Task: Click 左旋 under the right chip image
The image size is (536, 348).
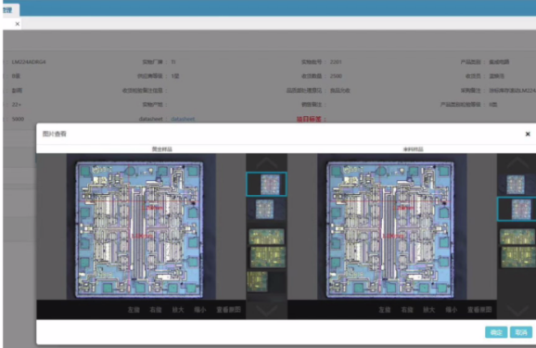Action: pos(385,310)
